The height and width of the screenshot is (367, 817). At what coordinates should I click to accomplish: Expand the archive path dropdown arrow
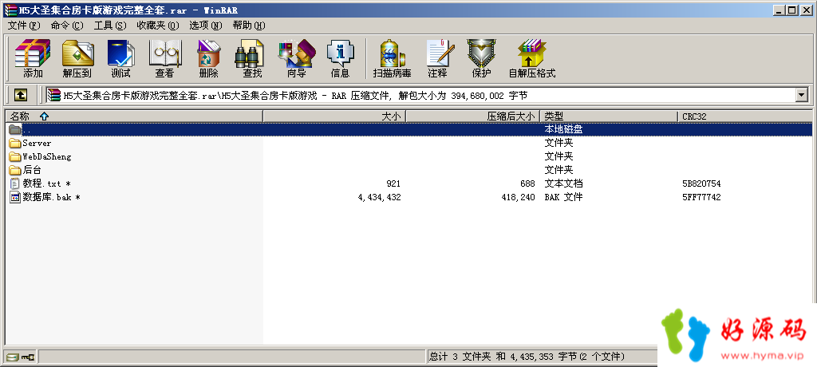pyautogui.click(x=801, y=95)
